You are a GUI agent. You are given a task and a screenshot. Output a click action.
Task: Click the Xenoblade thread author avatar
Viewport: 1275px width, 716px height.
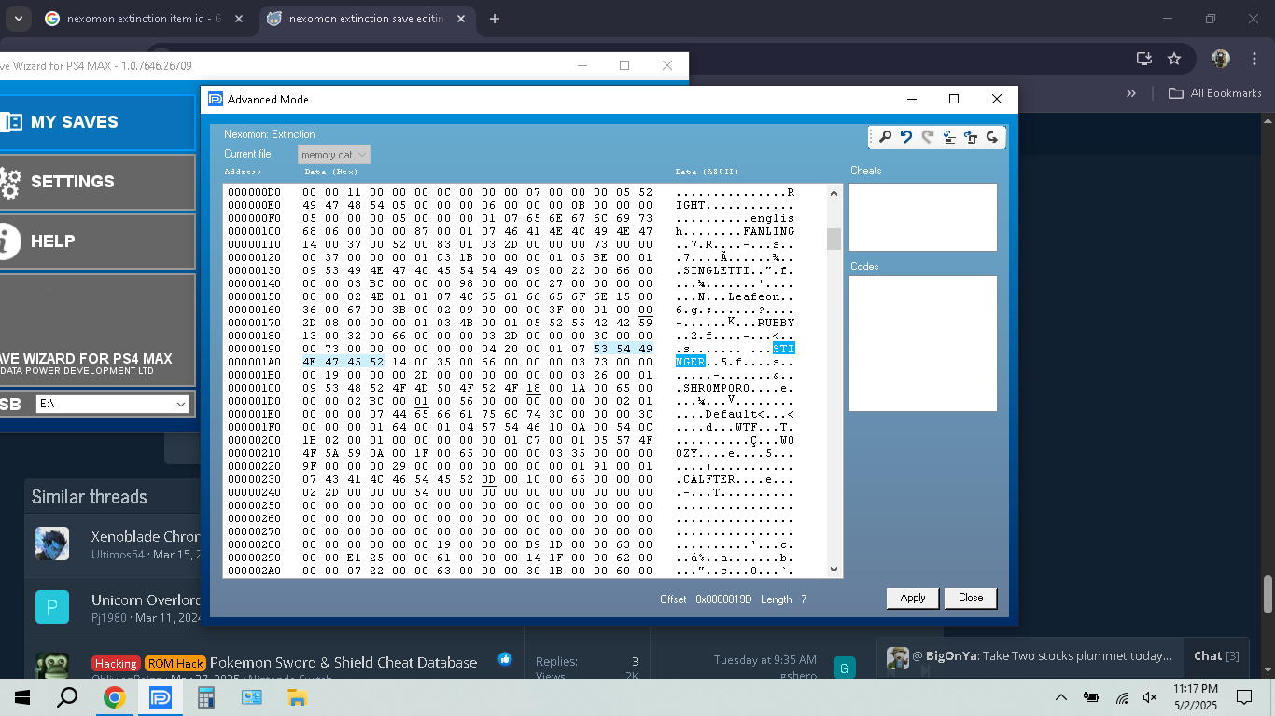52,544
